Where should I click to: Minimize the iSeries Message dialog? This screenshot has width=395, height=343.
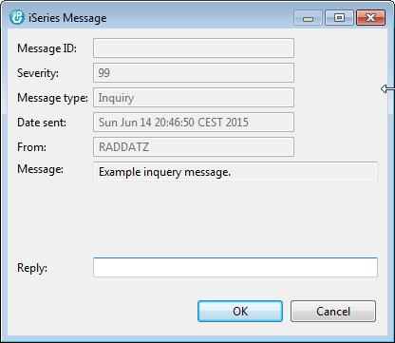[x=308, y=18]
